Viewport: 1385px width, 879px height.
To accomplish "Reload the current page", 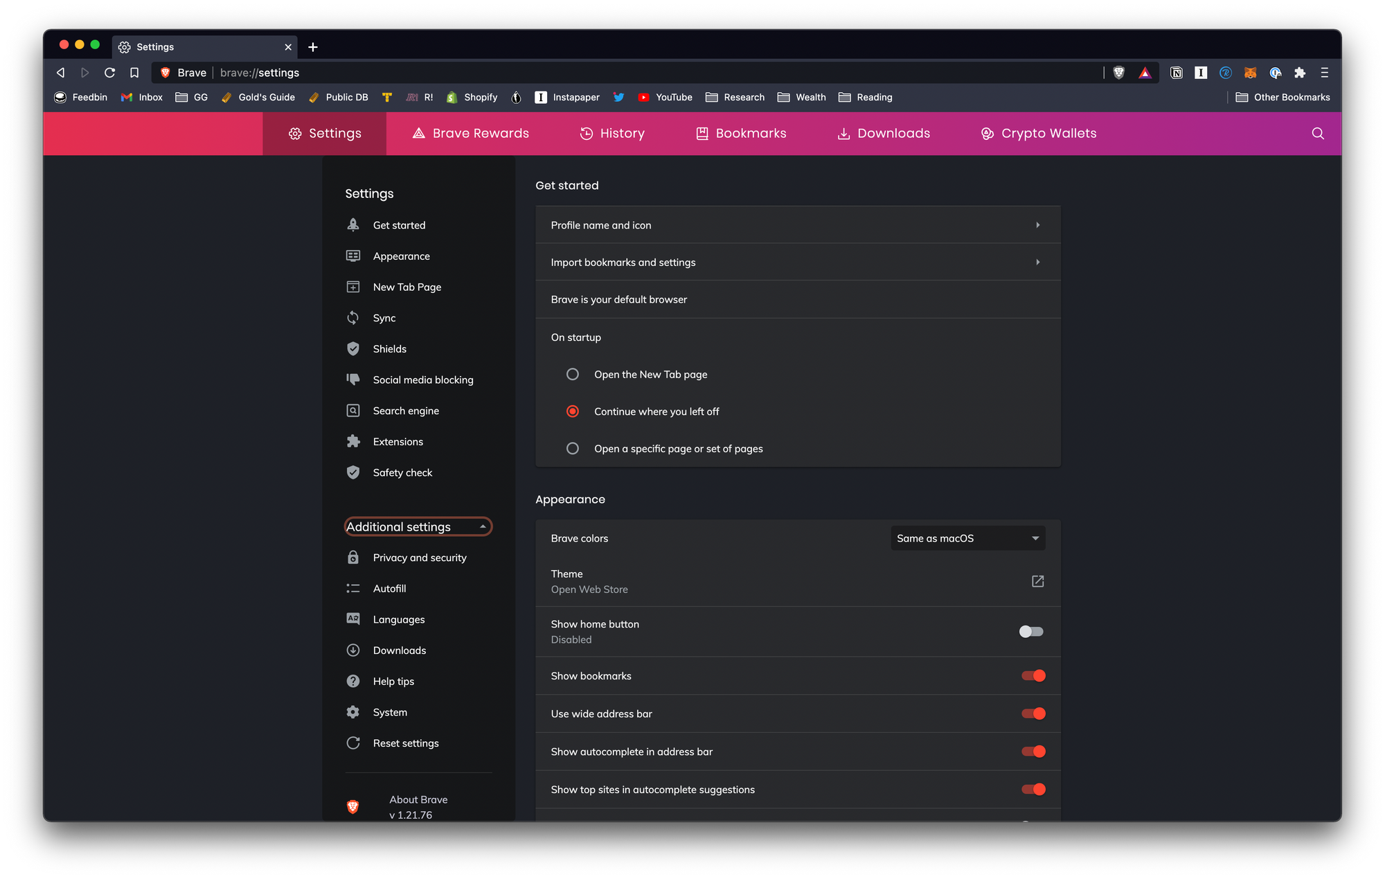I will (109, 73).
